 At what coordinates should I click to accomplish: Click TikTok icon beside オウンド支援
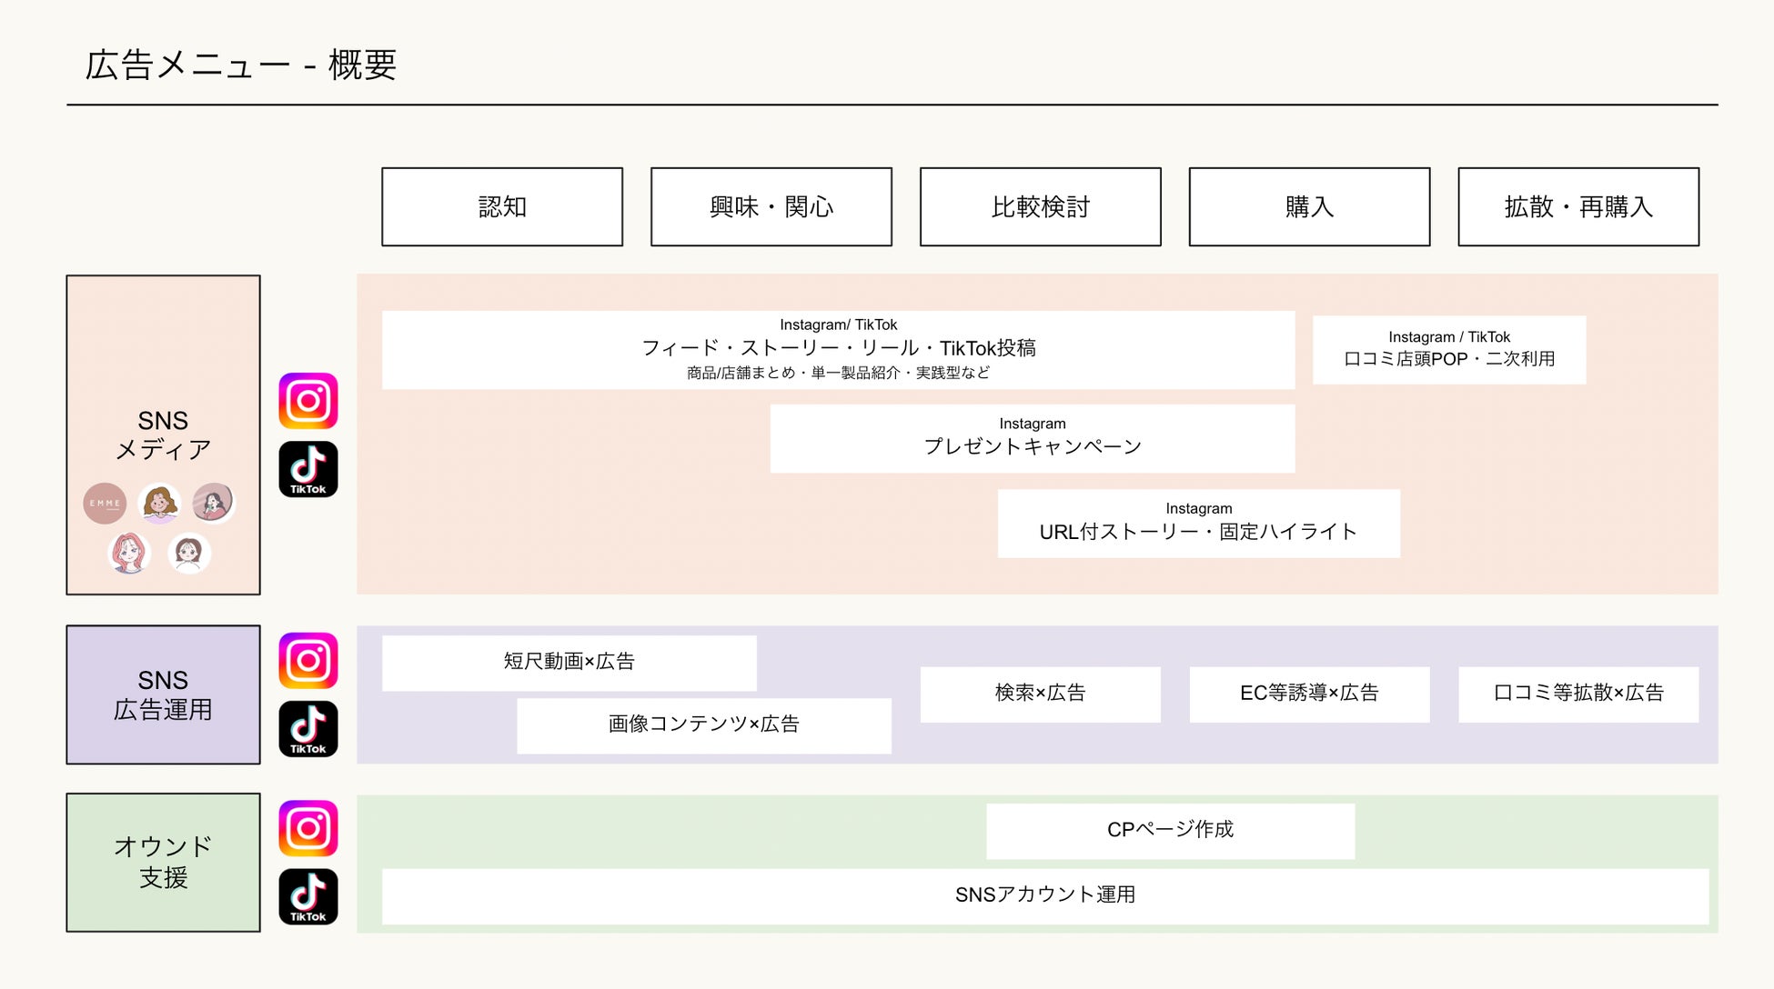pyautogui.click(x=308, y=897)
